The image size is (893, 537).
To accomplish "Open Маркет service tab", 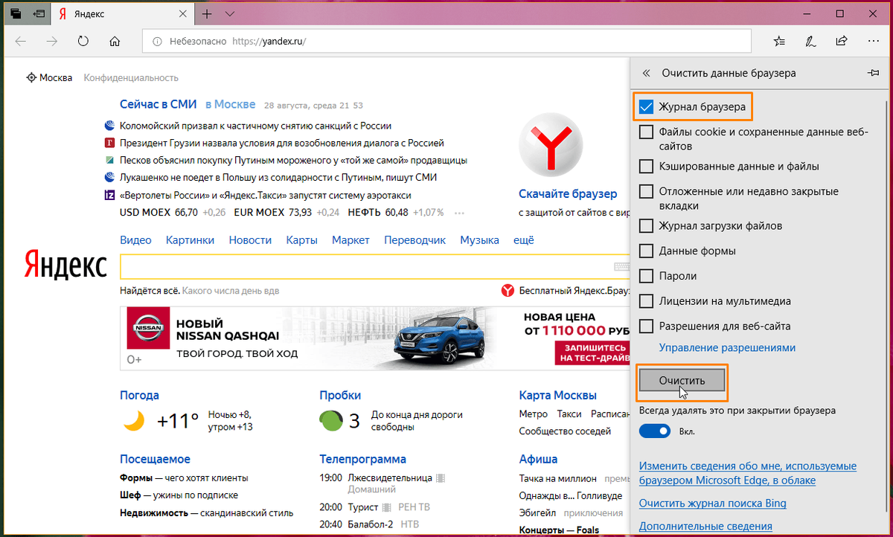I will click(x=351, y=240).
